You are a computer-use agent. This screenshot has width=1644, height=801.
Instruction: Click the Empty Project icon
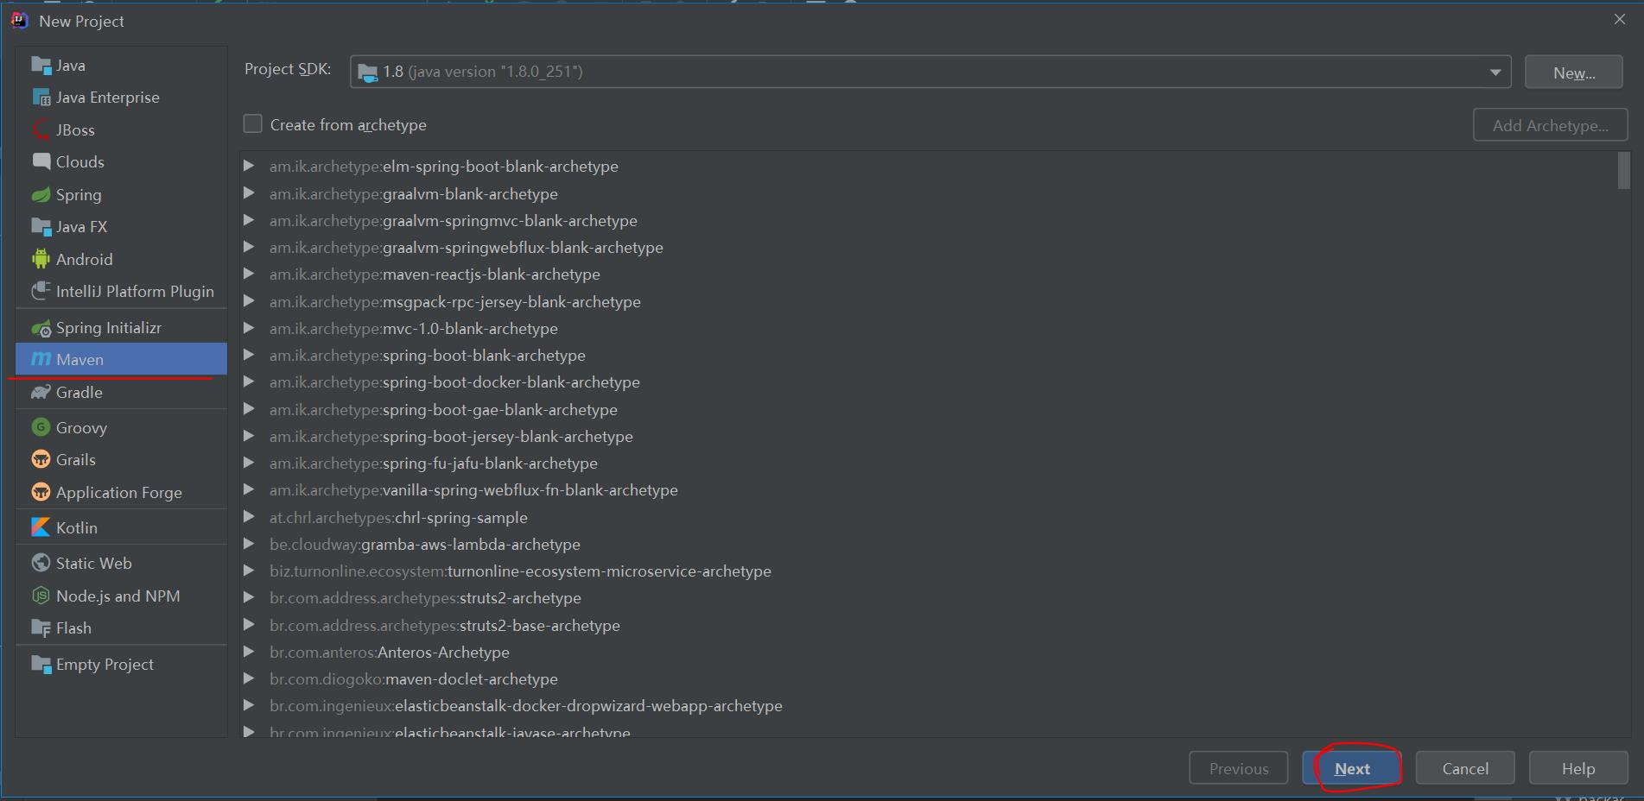coord(41,665)
